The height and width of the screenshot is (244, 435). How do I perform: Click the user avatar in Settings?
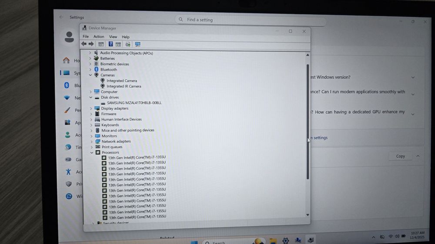(x=69, y=37)
